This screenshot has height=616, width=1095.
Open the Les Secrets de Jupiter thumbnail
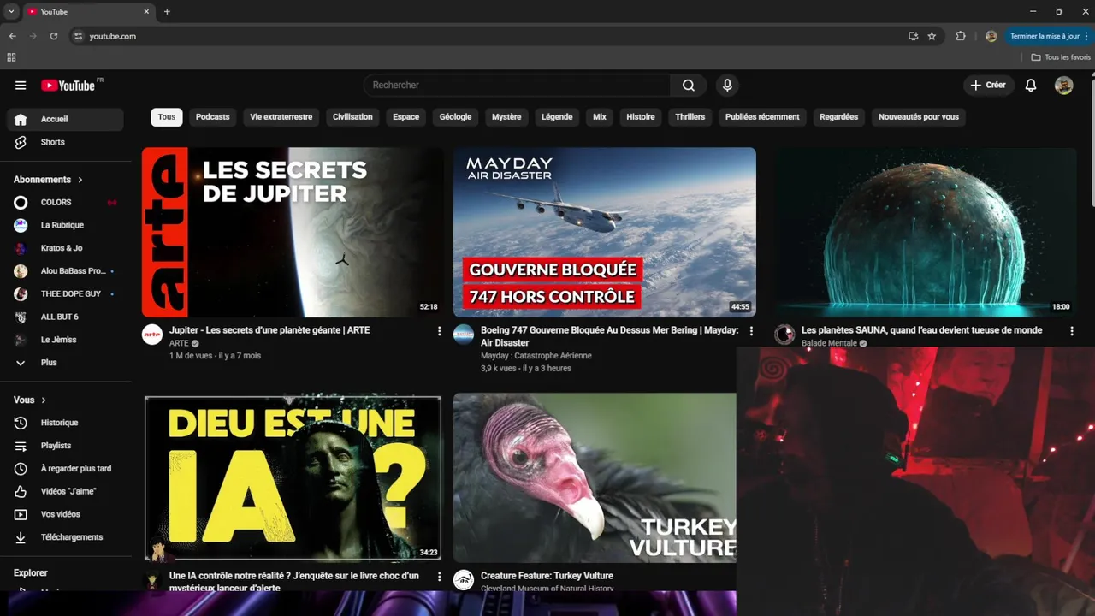pos(293,232)
